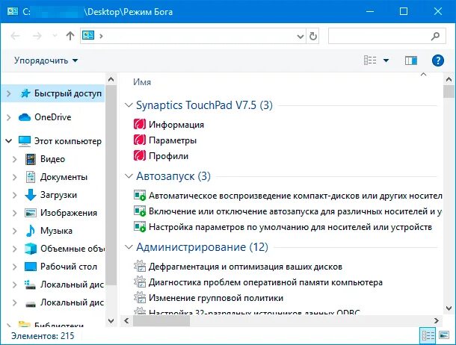The width and height of the screenshot is (456, 345).
Task: Change view using the view icon
Action: pyautogui.click(x=370, y=60)
